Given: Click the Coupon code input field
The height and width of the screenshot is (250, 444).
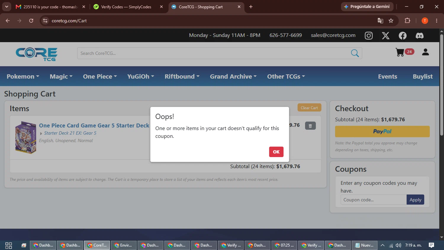Looking at the screenshot, I should [x=374, y=200].
